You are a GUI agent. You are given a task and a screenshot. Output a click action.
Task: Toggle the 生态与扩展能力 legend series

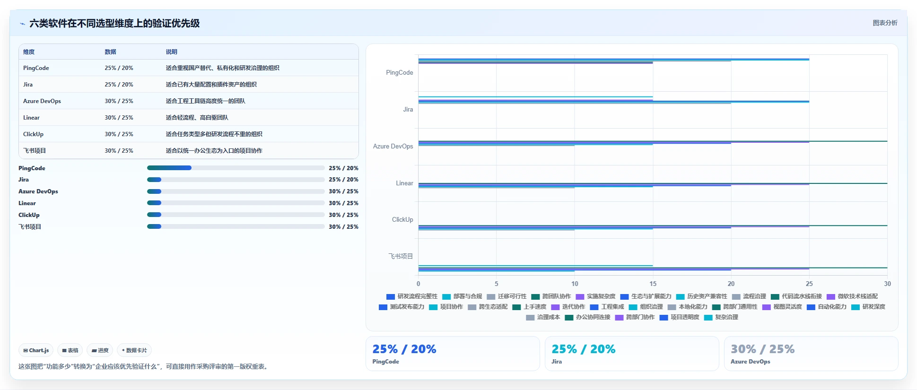pos(646,296)
